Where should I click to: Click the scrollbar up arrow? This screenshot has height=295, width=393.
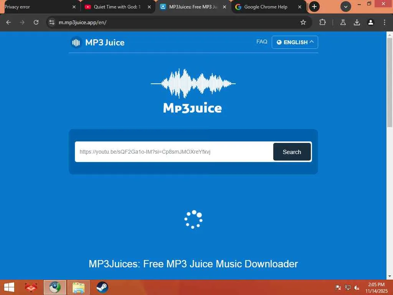(390, 35)
